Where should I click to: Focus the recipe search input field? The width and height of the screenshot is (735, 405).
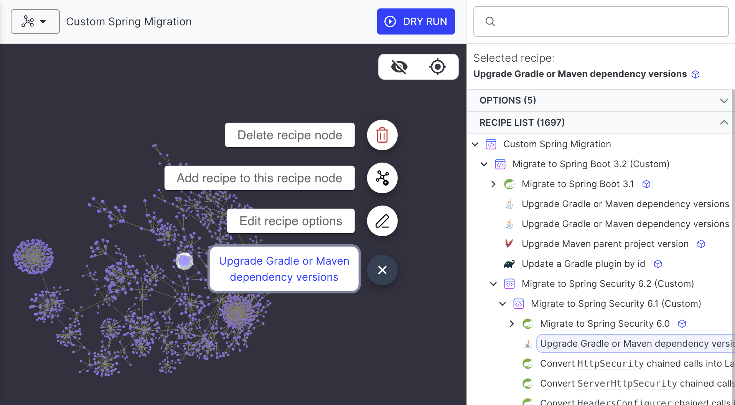pos(601,21)
